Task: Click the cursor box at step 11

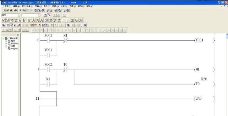Action: (48, 99)
